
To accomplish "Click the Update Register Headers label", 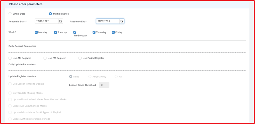I will [22, 76].
